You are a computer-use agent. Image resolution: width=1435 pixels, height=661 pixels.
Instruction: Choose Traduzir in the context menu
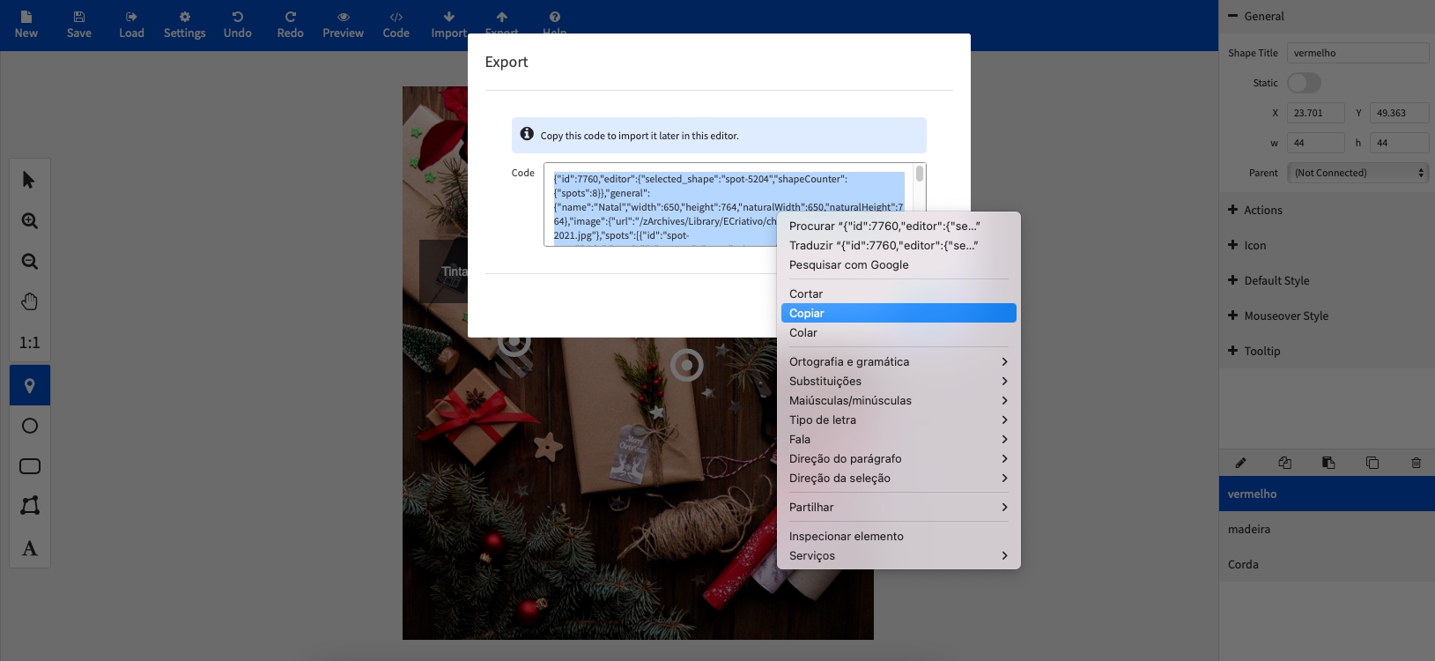pos(899,245)
